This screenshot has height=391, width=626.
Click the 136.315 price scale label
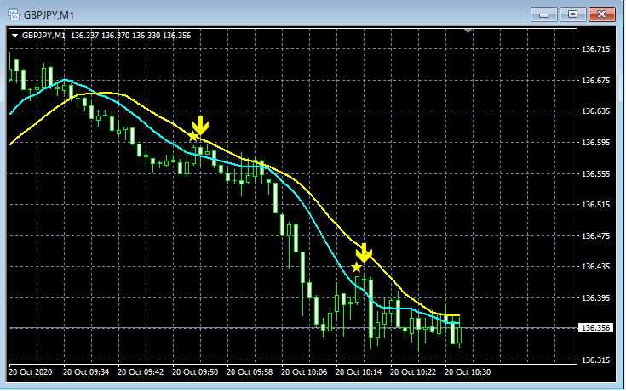(595, 360)
